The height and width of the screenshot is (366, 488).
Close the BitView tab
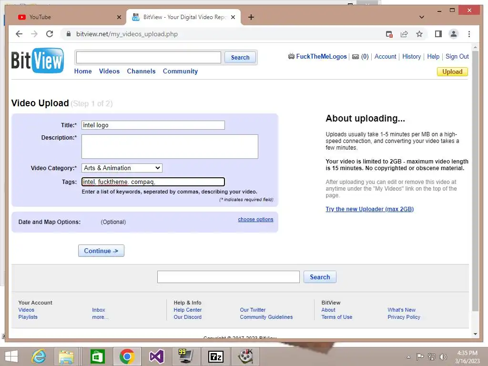click(233, 17)
